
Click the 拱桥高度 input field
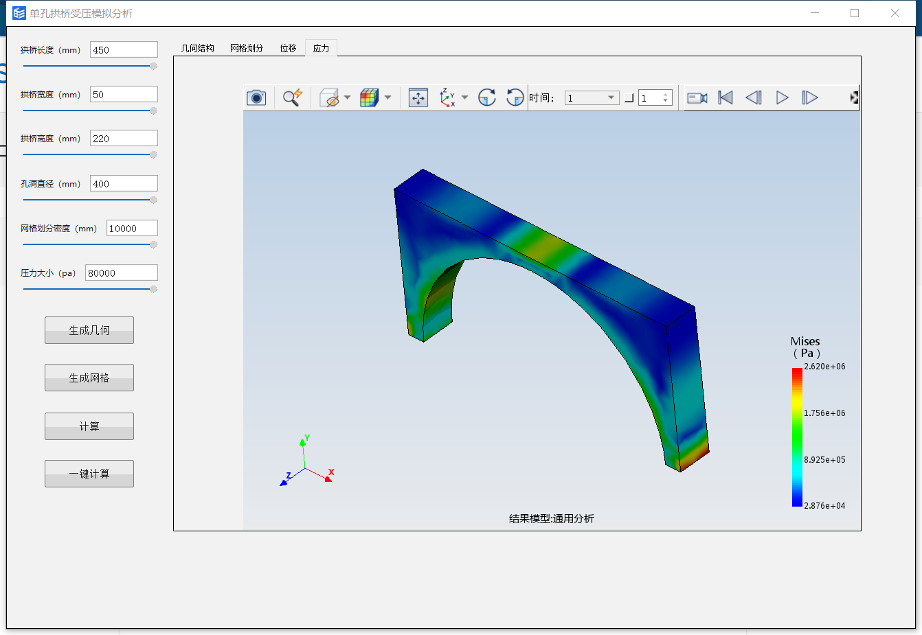coord(124,138)
